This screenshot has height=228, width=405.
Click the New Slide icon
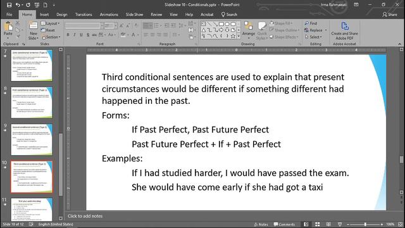[x=34, y=26]
